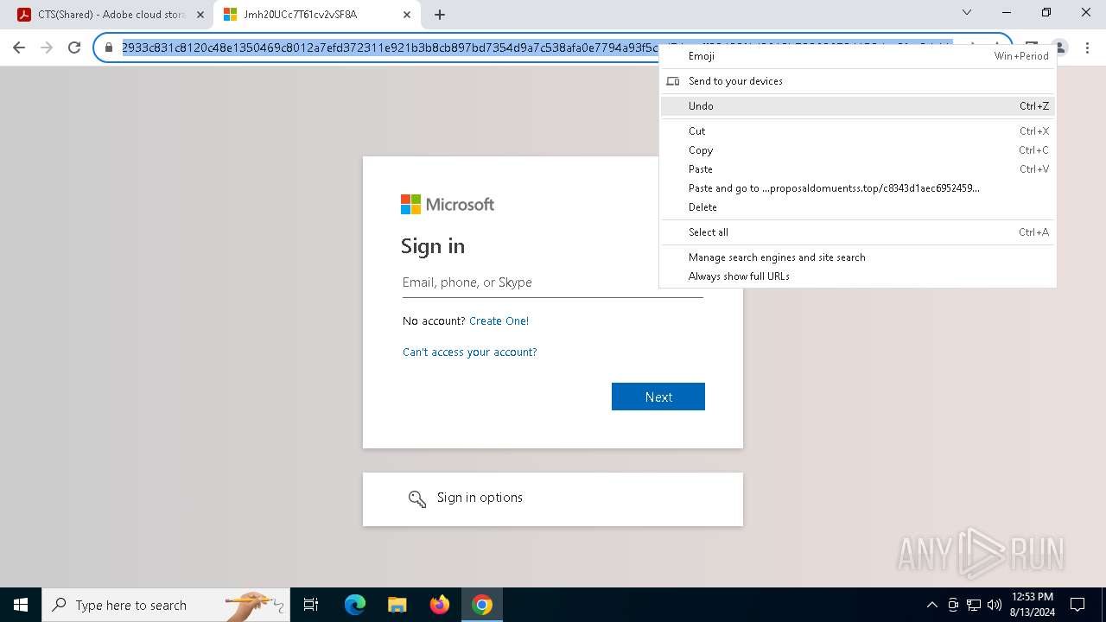Click the key icon beside Sign in options

[417, 498]
